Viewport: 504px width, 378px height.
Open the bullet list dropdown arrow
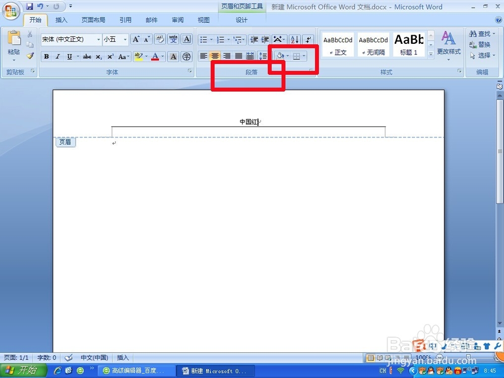(x=211, y=39)
